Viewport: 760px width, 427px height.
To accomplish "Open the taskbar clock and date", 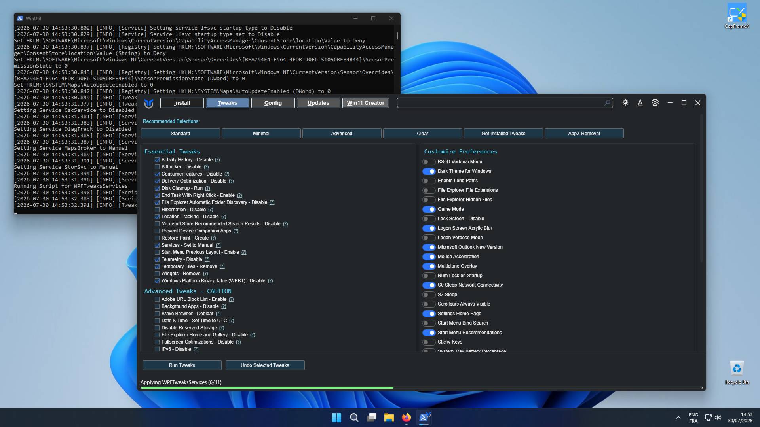I will pos(740,418).
